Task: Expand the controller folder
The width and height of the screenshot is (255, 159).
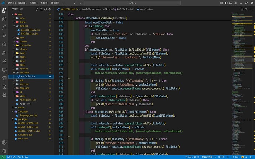Action: click(14, 45)
